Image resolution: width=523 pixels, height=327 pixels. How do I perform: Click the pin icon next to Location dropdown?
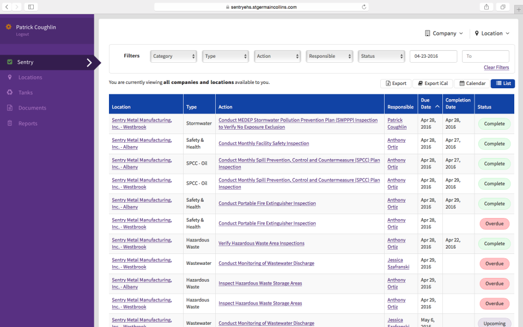[x=477, y=33]
